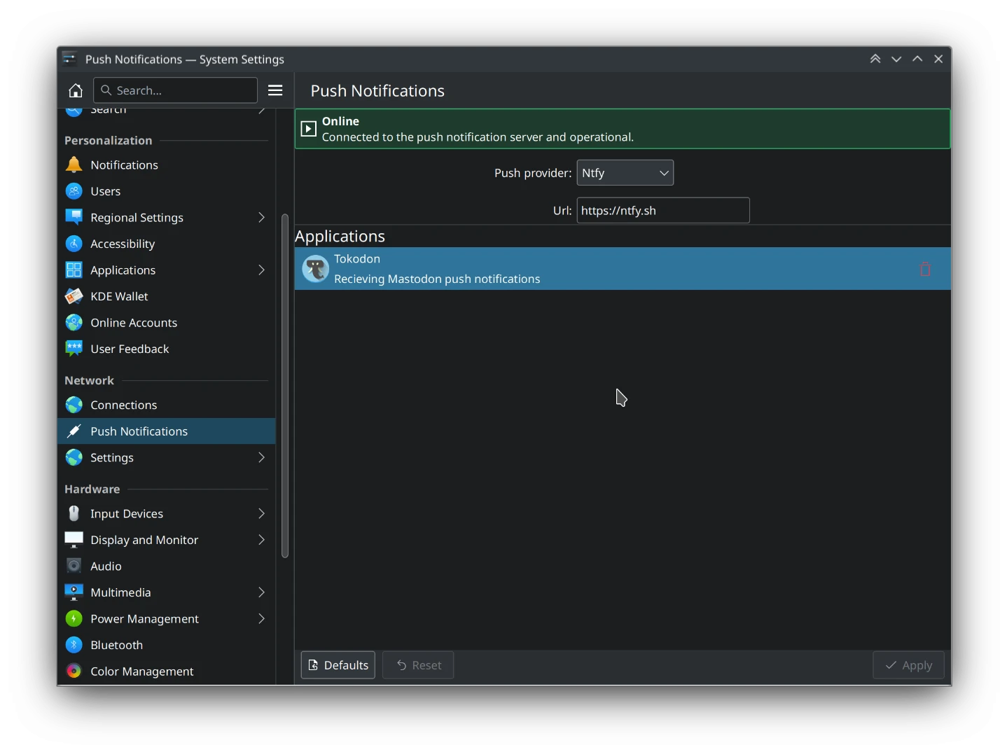Click the keep-above double-arrow window button
Screen dimensions: 1007x752
[x=875, y=59]
